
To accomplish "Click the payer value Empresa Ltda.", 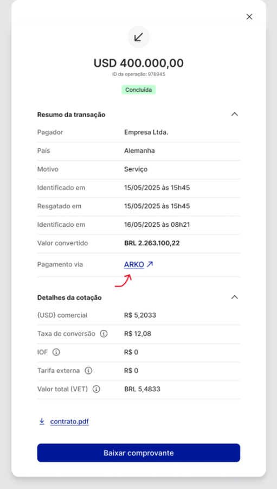I will tap(146, 132).
